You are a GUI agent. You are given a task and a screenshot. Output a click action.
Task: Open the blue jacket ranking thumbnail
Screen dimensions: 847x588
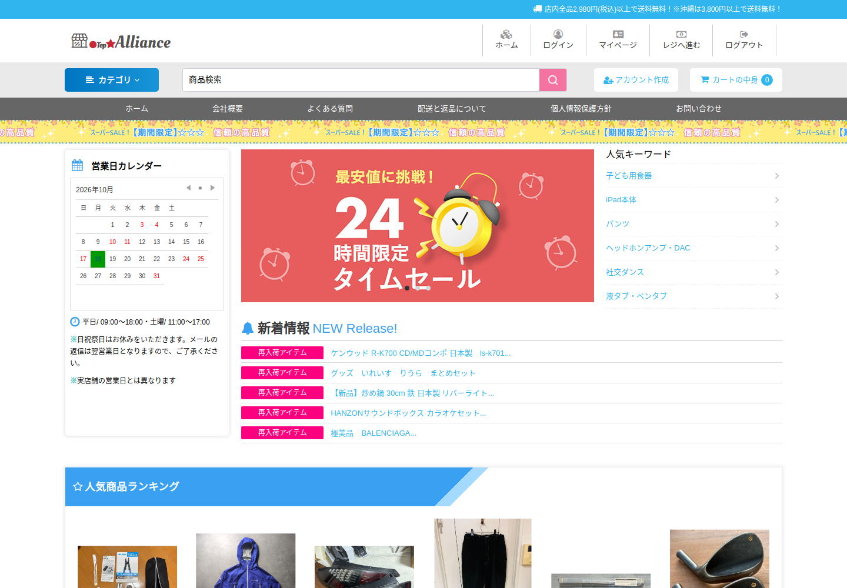(246, 560)
